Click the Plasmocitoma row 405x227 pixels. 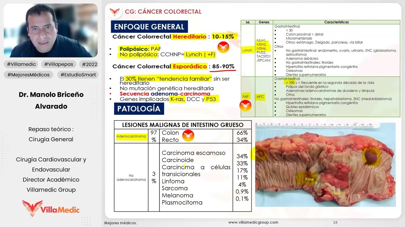pyautogui.click(x=182, y=203)
